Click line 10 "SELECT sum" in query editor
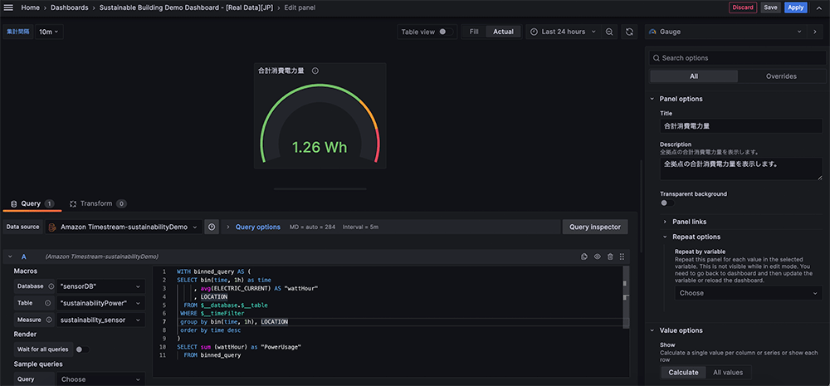Image resolution: width=830 pixels, height=386 pixels. (239, 347)
